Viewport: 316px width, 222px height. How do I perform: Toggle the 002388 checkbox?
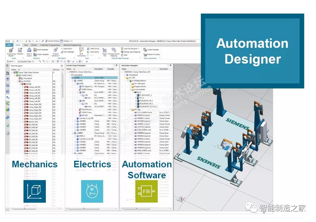[22, 84]
